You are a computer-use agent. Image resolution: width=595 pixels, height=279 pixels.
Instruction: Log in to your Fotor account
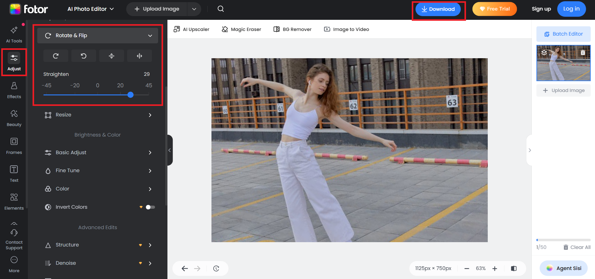point(571,9)
